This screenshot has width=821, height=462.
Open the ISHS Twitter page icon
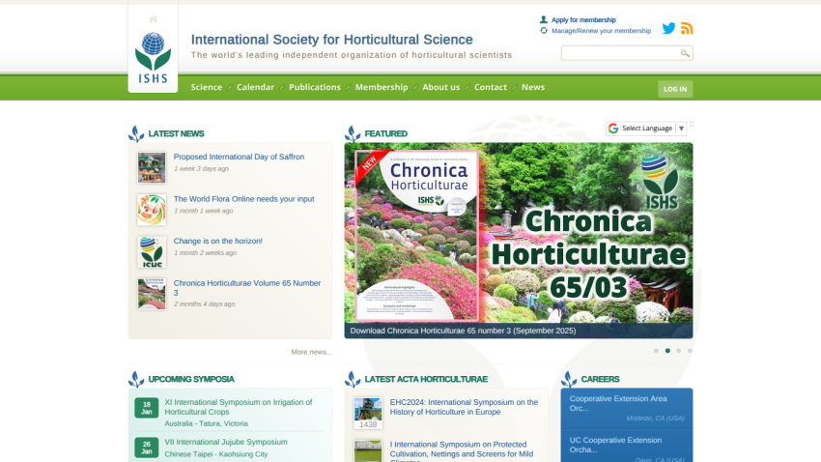click(668, 28)
